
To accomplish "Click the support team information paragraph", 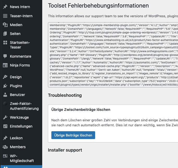I will pos(113,16).
